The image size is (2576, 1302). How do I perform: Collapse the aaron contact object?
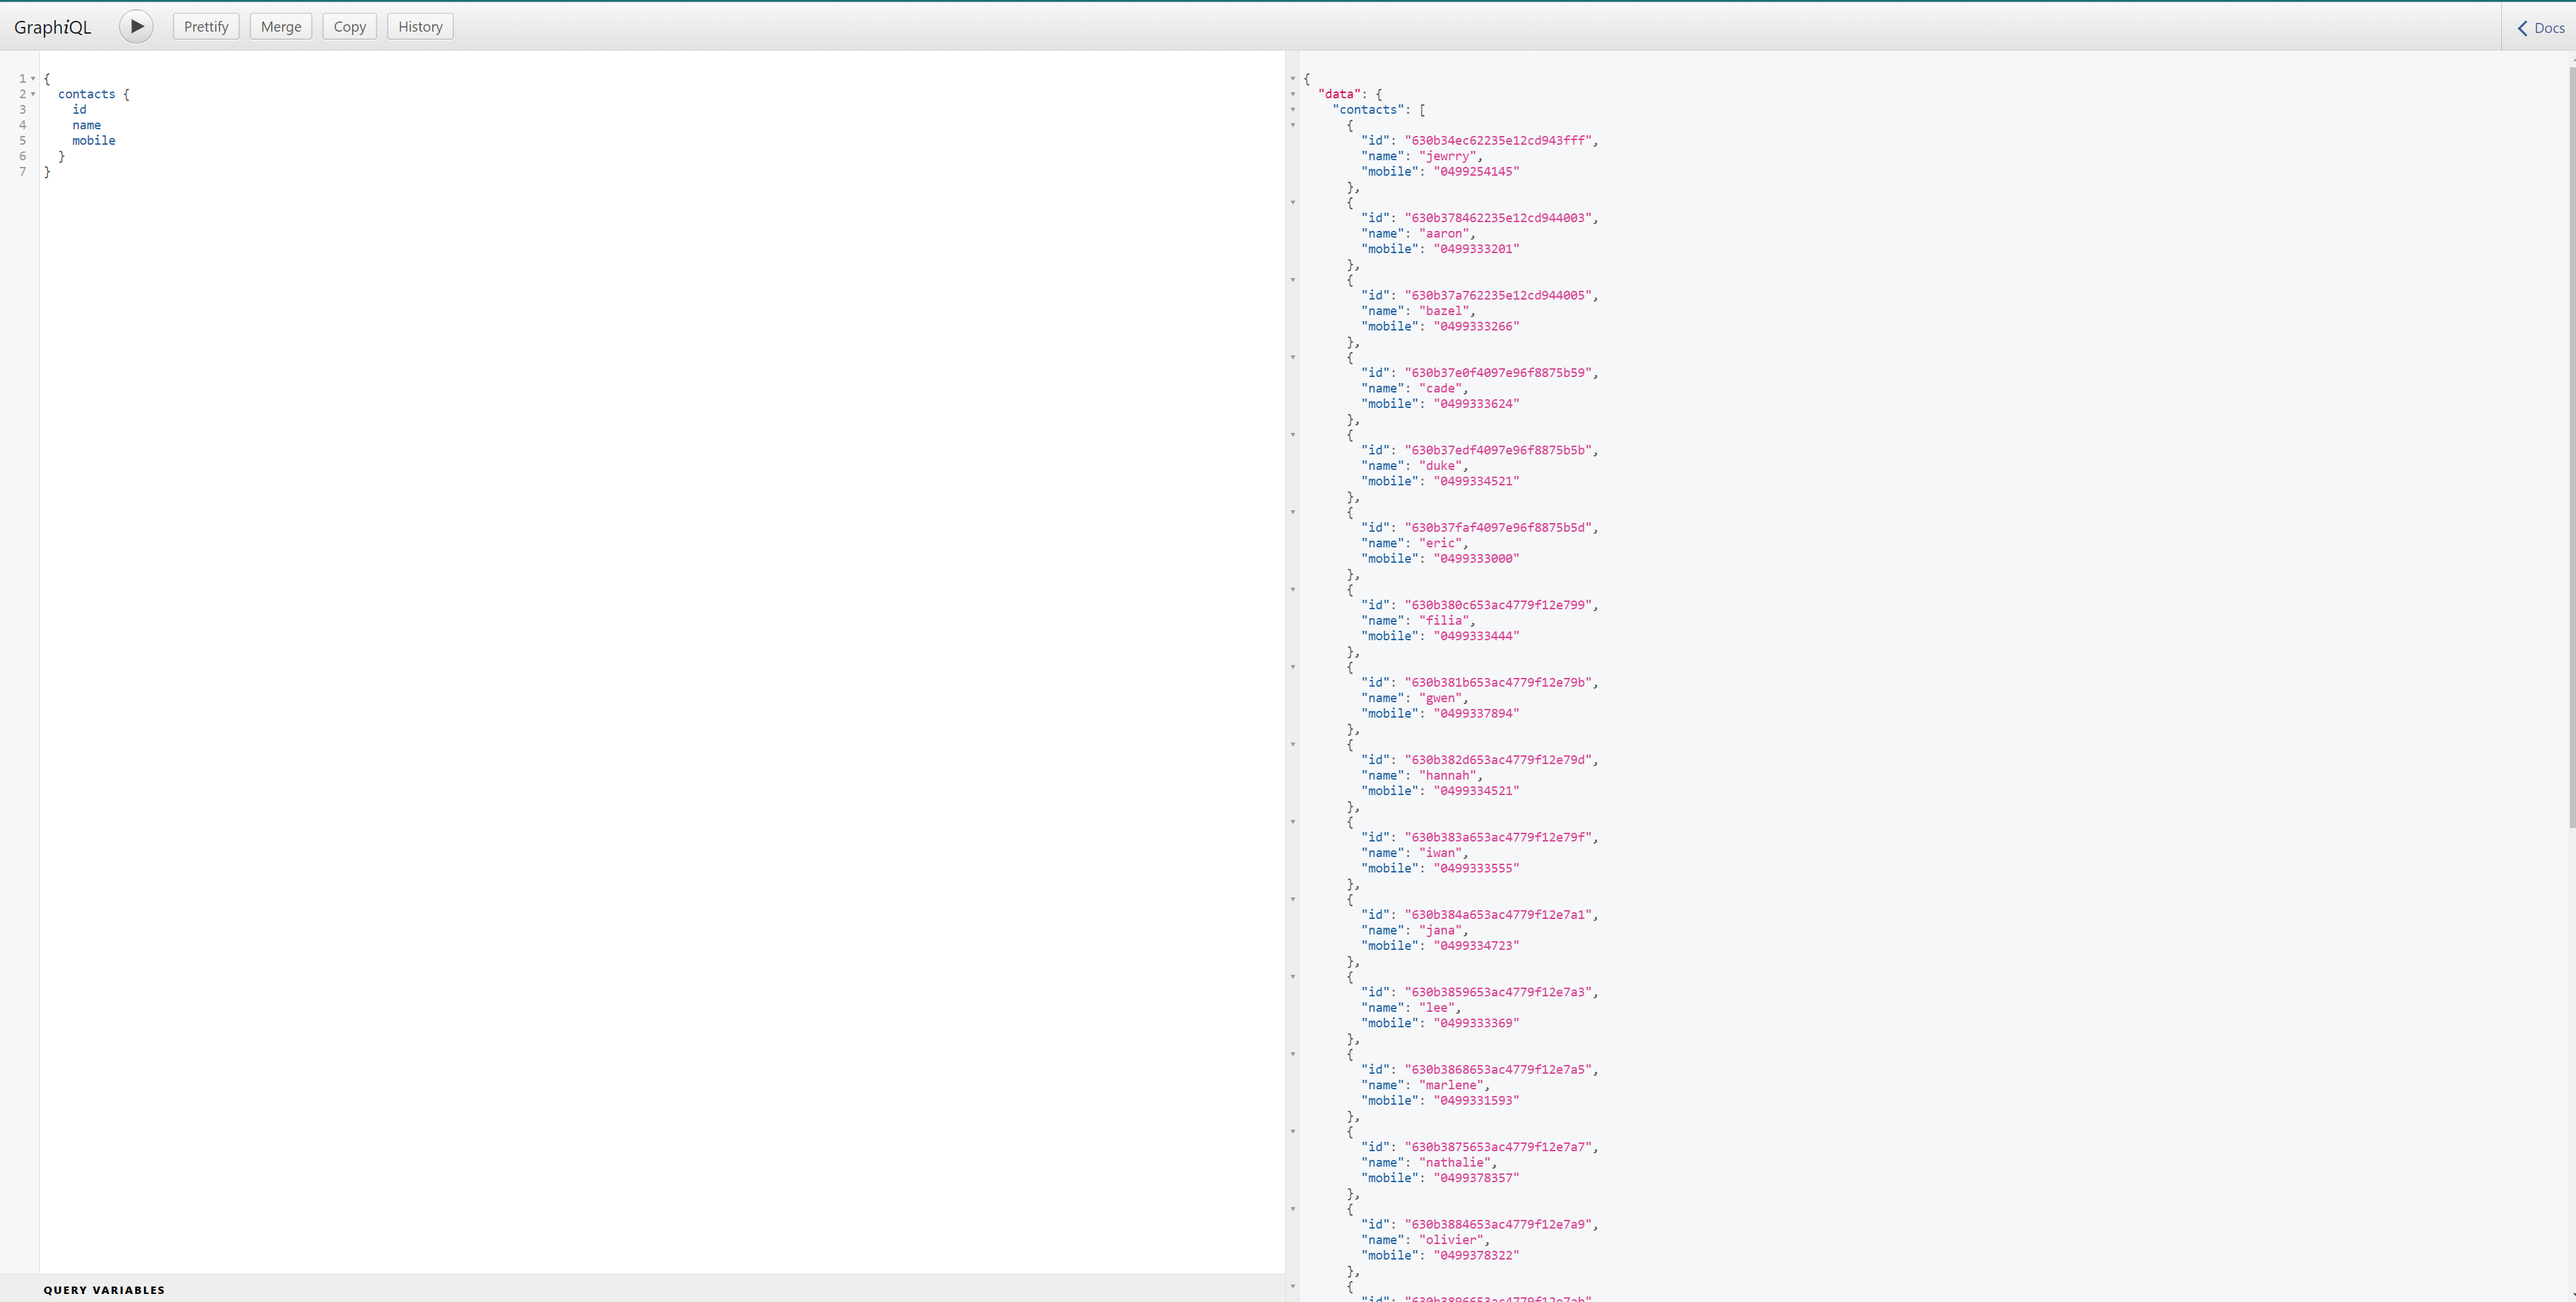(x=1292, y=203)
